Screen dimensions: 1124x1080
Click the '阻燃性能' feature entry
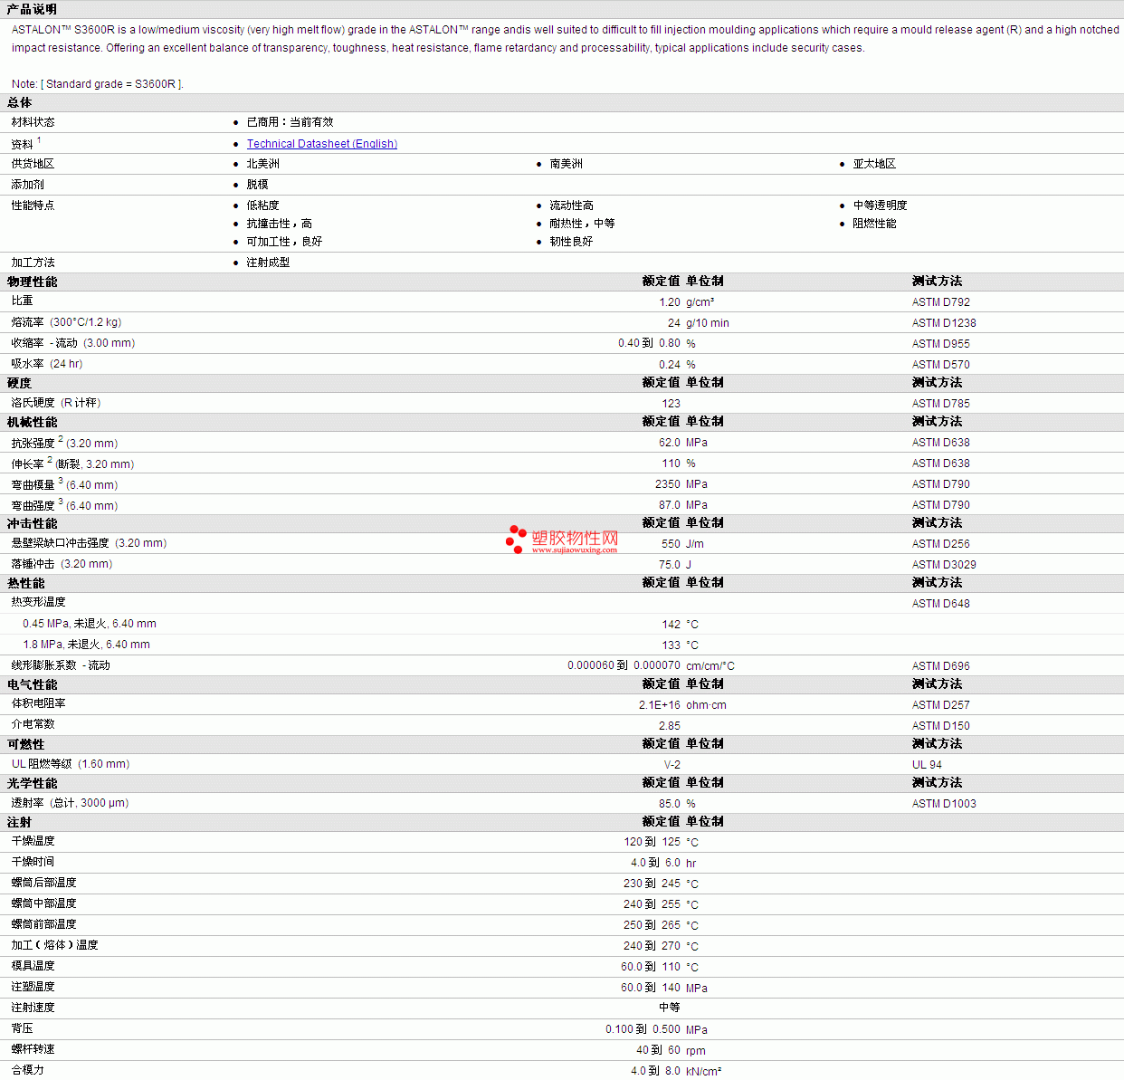click(x=874, y=224)
